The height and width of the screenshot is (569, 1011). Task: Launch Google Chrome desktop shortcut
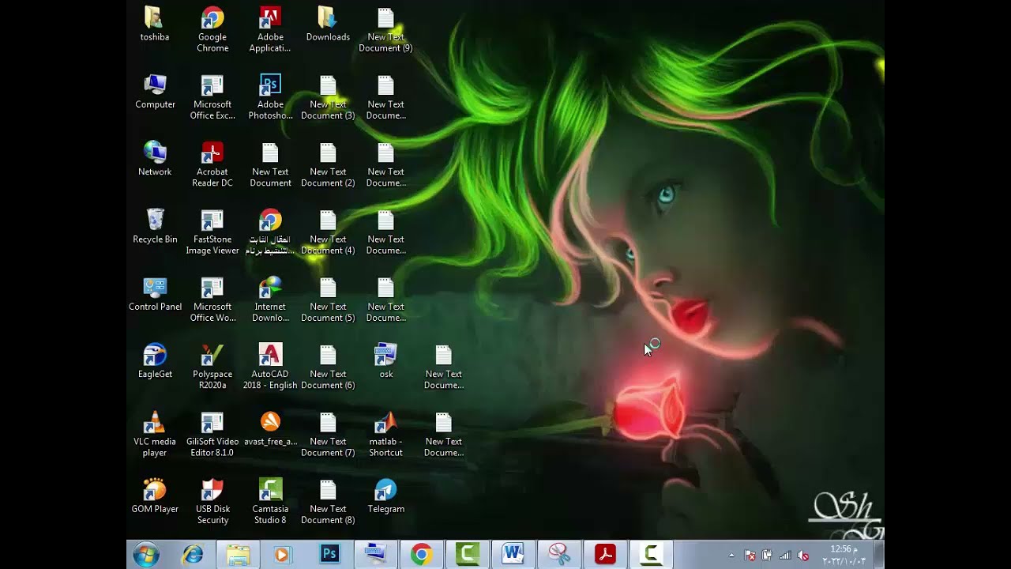point(212,29)
